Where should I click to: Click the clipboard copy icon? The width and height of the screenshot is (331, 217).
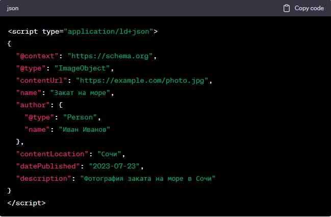coord(287,8)
